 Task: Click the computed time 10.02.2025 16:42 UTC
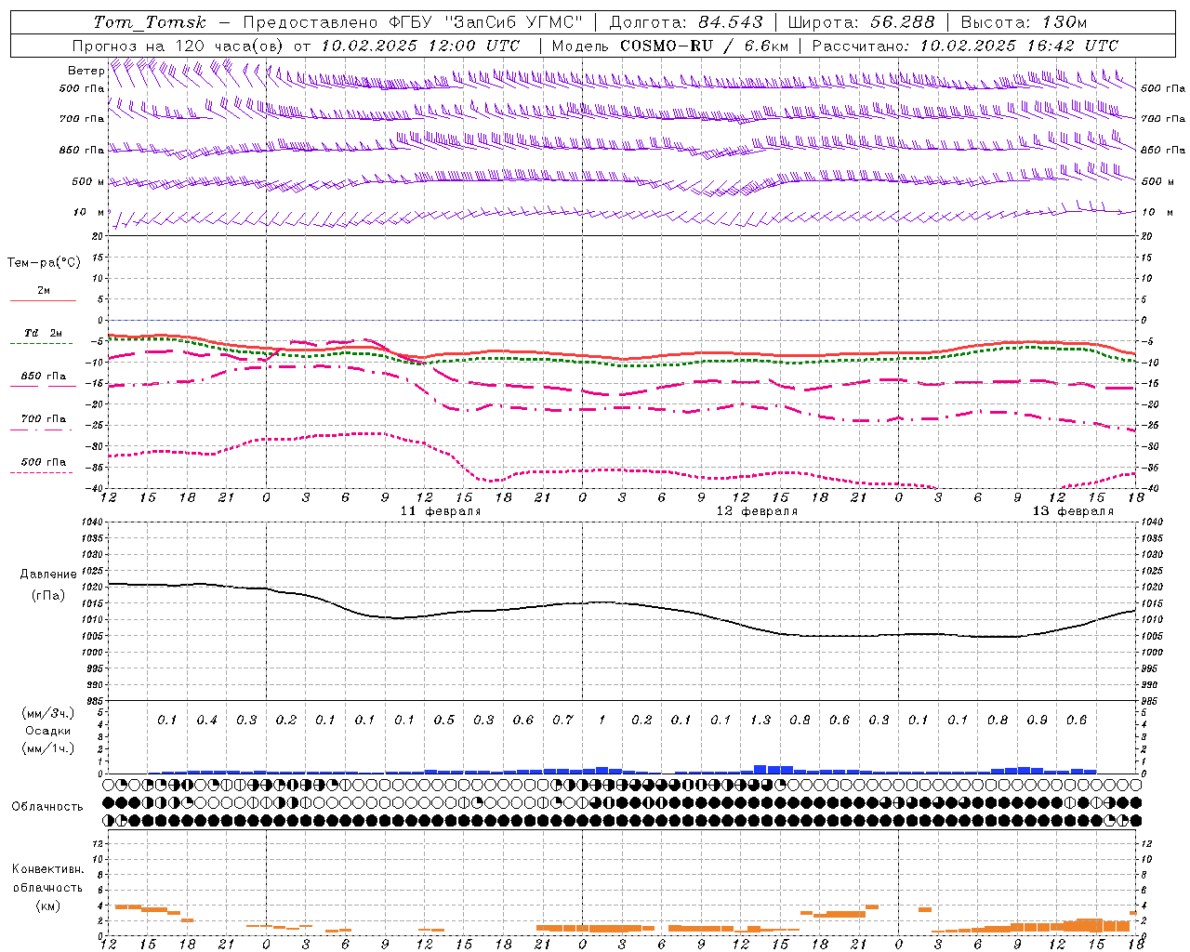pyautogui.click(x=1019, y=46)
